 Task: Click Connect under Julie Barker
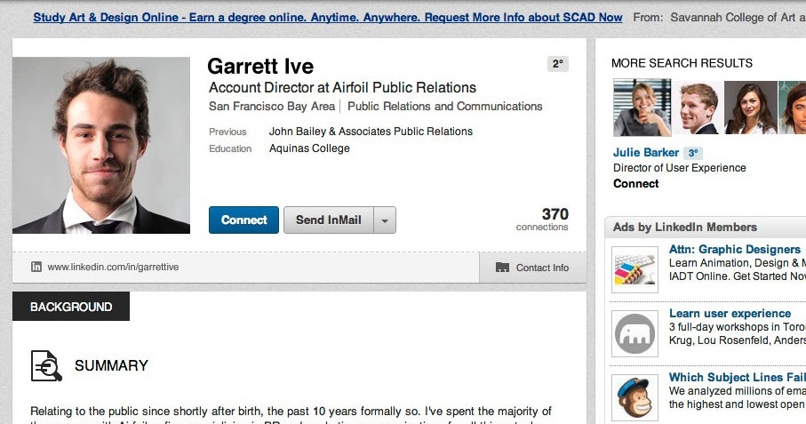click(635, 183)
